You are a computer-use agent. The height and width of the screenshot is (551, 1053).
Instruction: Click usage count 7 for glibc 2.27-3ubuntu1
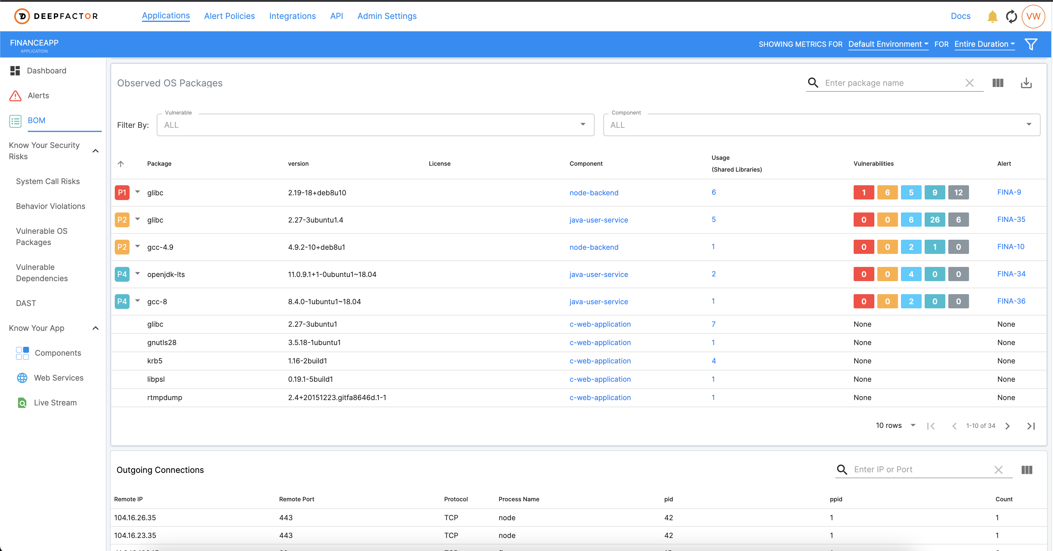pos(713,324)
